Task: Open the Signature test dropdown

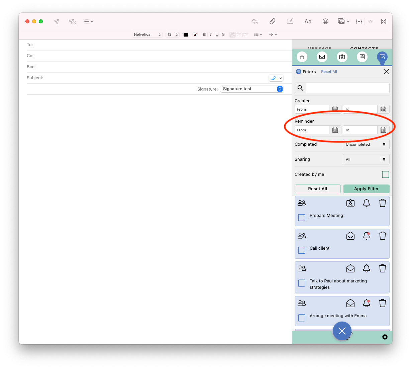Action: click(x=252, y=89)
